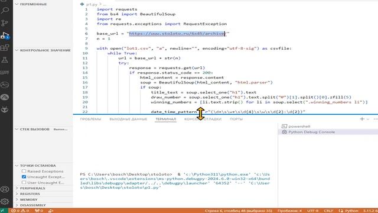Click the 'title_text = soup.select_one' line
The width and height of the screenshot is (378, 213).
point(204,92)
